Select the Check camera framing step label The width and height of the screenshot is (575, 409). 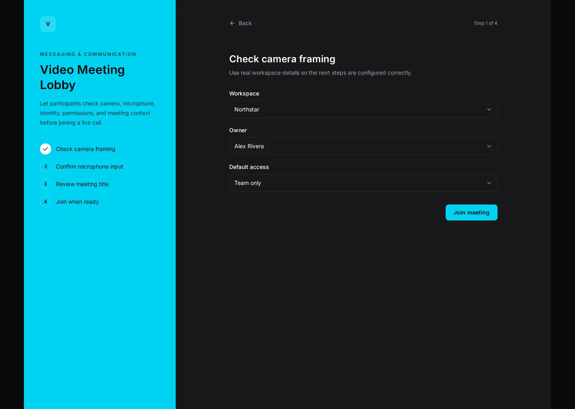click(x=85, y=149)
